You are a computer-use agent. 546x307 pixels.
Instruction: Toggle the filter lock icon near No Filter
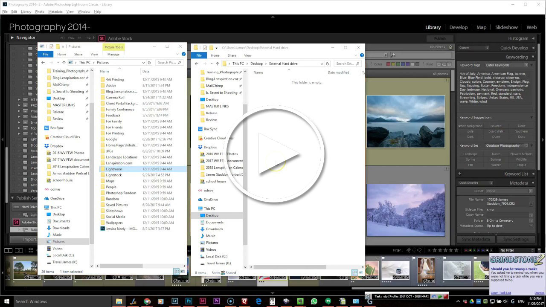(539, 251)
